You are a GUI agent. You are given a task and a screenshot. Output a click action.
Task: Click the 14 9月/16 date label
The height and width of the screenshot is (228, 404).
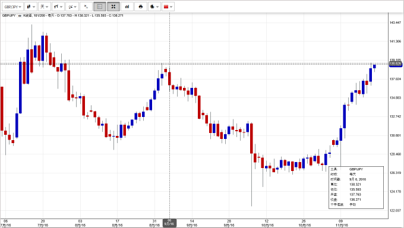coord(192,223)
